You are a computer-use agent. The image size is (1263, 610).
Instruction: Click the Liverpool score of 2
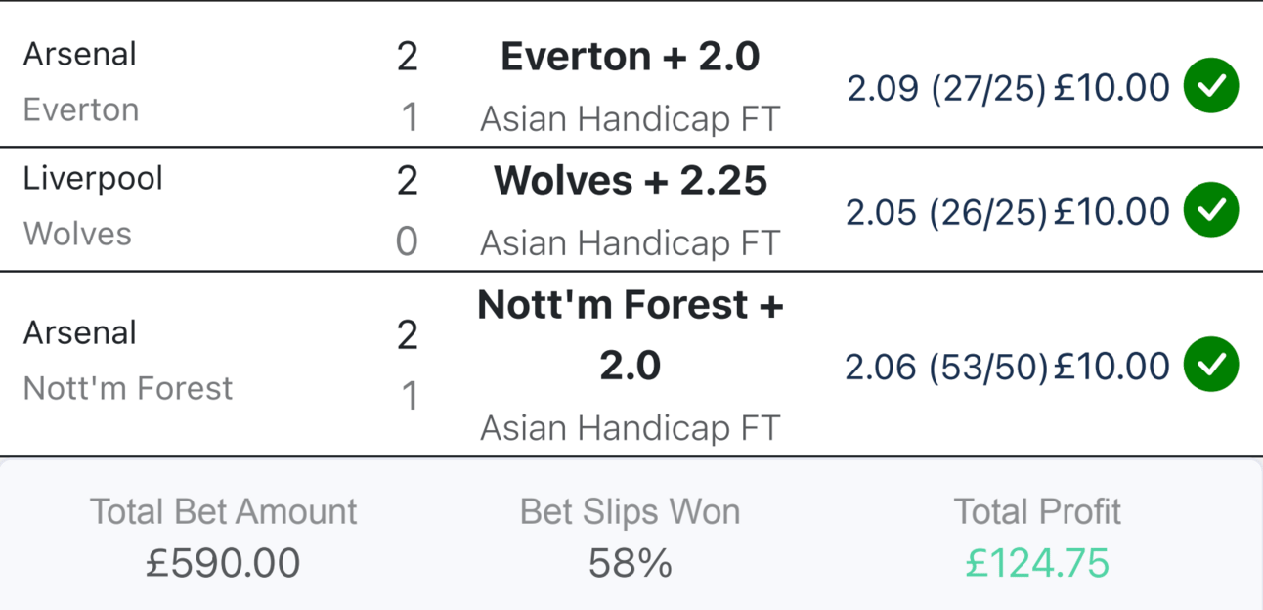[x=408, y=181]
